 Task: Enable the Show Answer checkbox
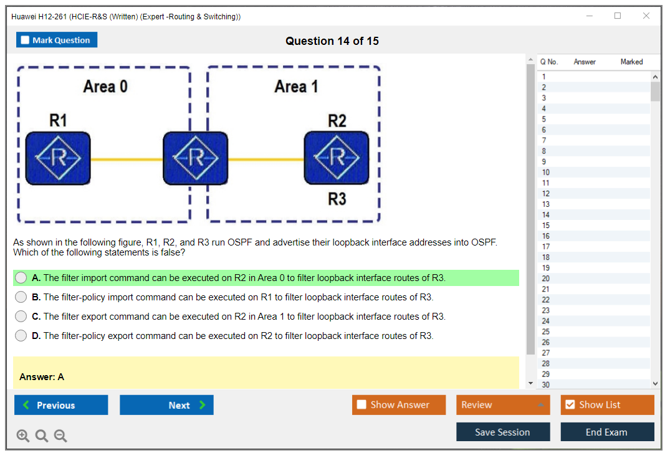pyautogui.click(x=361, y=405)
